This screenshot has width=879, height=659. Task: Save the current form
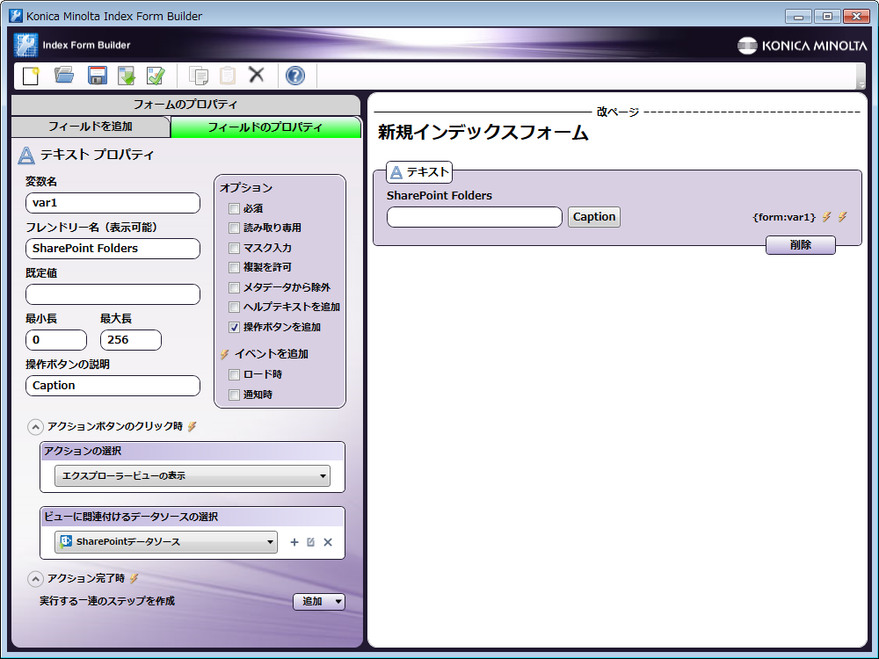tap(97, 76)
